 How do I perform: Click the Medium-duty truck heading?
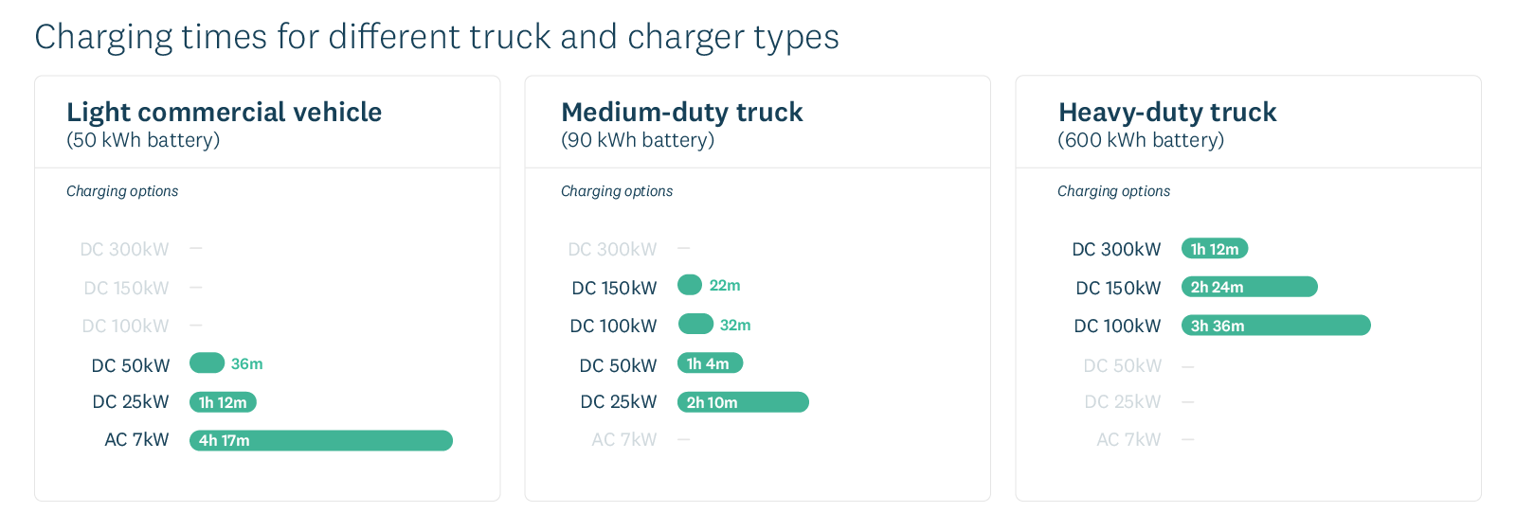681,112
